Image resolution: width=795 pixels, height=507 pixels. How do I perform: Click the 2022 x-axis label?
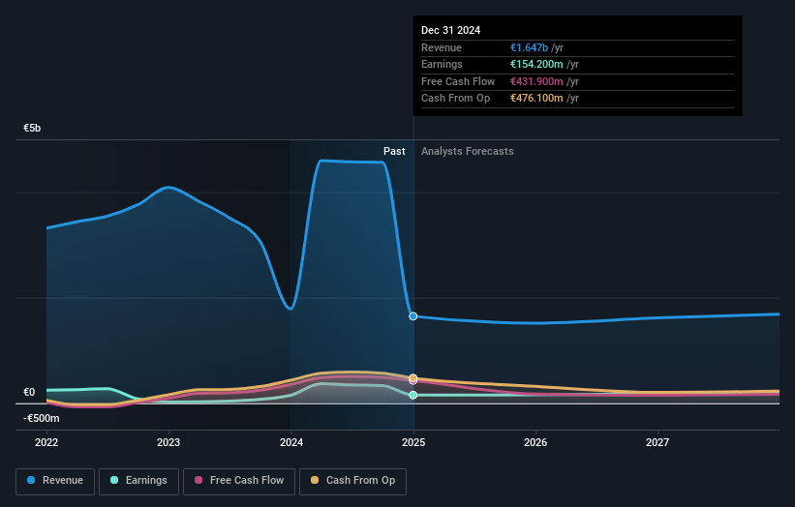(x=46, y=442)
